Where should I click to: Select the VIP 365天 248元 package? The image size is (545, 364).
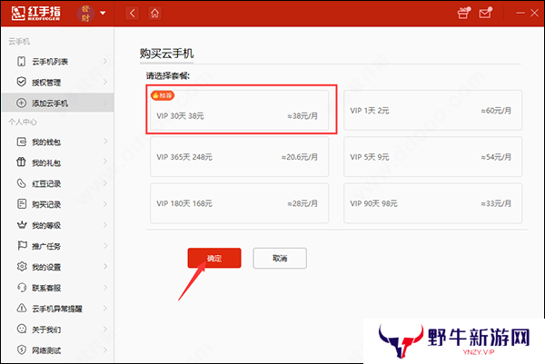(x=239, y=157)
